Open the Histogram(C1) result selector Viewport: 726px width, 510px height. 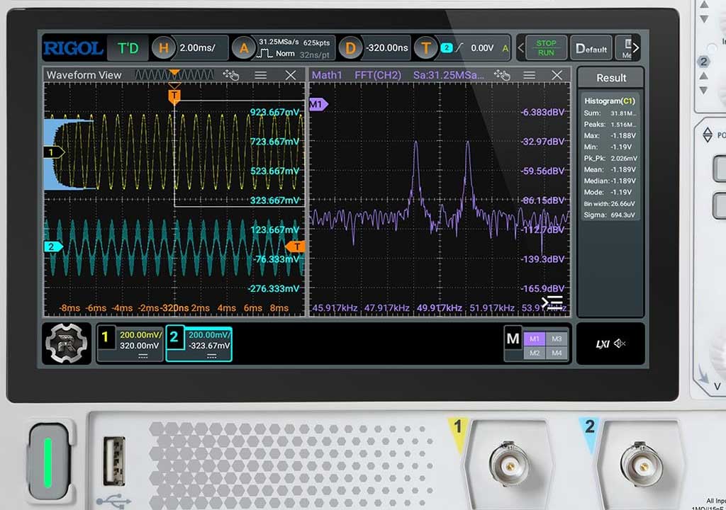pyautogui.click(x=609, y=101)
